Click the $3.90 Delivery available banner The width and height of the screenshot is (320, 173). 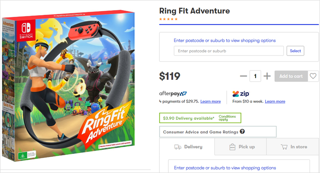pyautogui.click(x=200, y=118)
